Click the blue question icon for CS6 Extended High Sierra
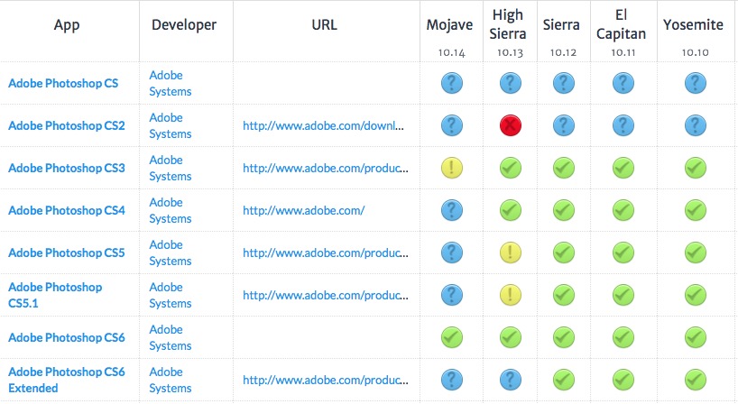738x404 pixels. tap(512, 380)
